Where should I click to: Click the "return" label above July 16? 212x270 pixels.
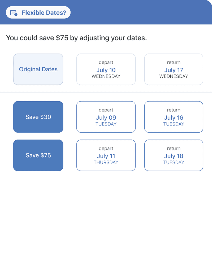coord(174,110)
